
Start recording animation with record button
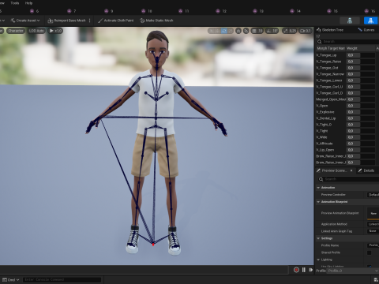(x=296, y=270)
